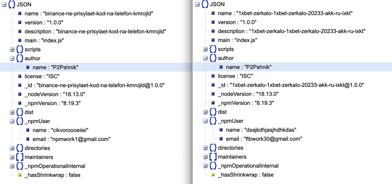Click _npmOperationalInternal braces icon in right panel
Image resolution: width=392 pixels, height=184 pixels.
213,166
